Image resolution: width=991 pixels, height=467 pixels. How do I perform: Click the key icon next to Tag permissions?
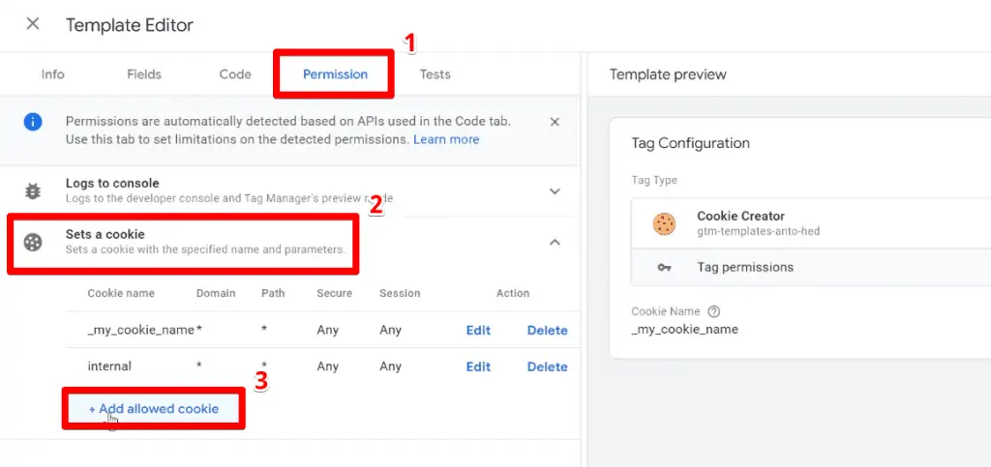click(x=664, y=268)
